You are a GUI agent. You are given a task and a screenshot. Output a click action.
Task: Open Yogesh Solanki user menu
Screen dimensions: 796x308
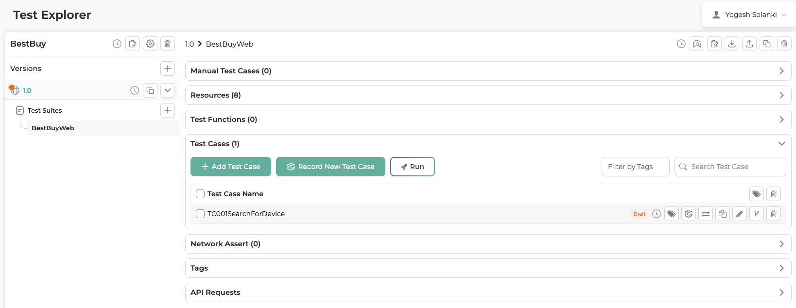tap(749, 15)
